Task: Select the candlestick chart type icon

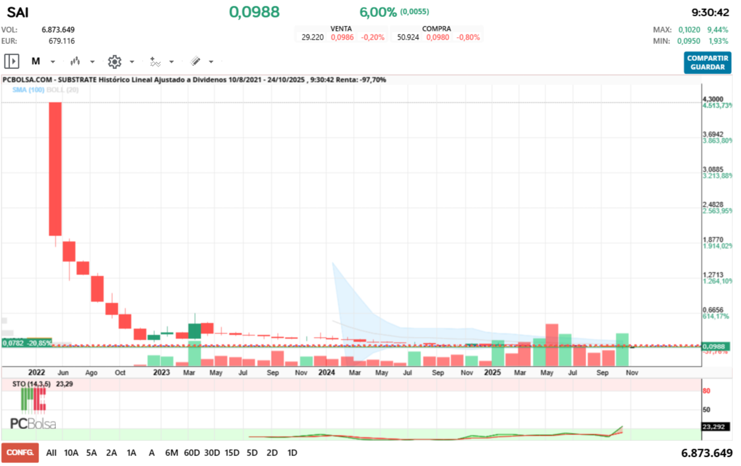Action: point(75,61)
